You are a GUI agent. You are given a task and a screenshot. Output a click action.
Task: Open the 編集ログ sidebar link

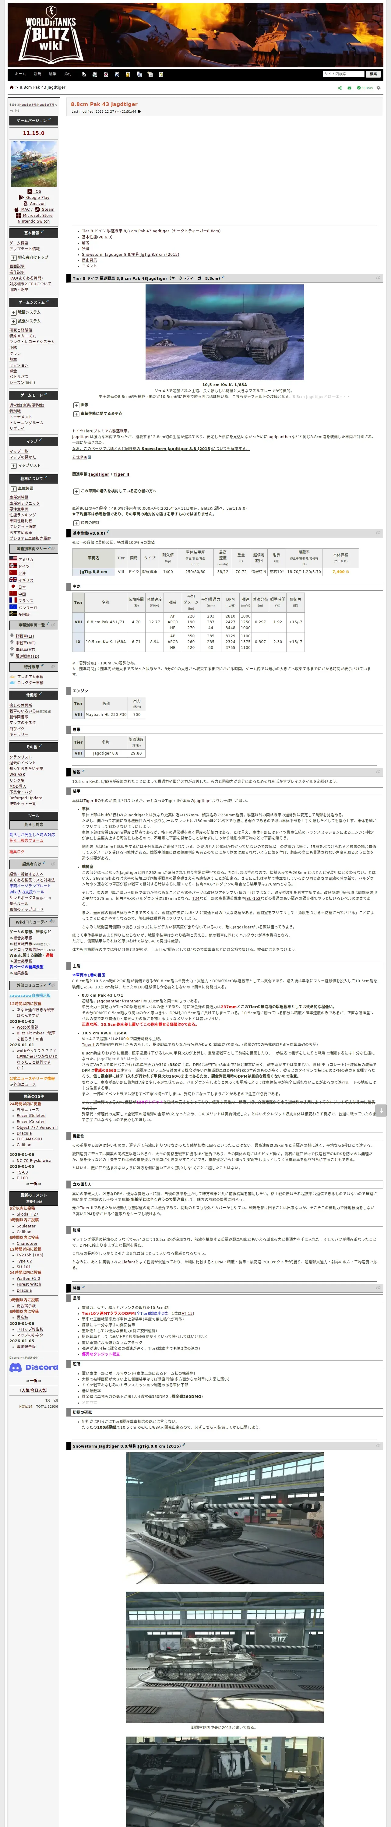(x=16, y=852)
